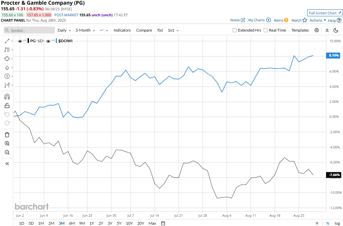Open the Actions dropdown menu

pos(318,20)
